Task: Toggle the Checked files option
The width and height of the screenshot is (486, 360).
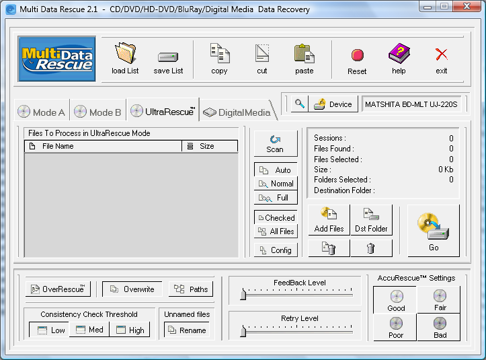Action: 276,217
